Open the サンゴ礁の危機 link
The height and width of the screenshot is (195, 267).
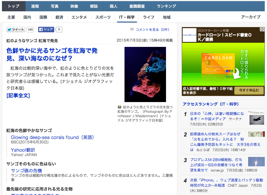(26, 171)
